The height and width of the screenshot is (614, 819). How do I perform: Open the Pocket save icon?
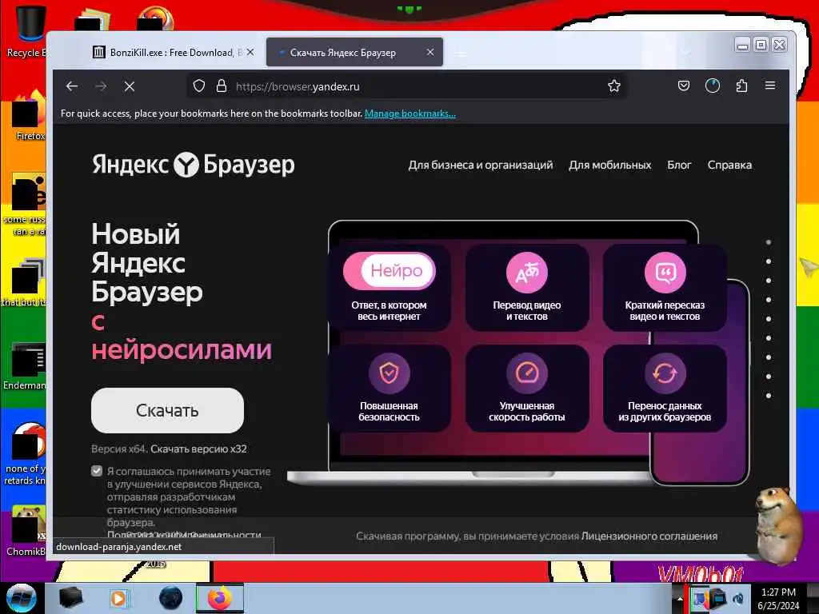point(684,86)
